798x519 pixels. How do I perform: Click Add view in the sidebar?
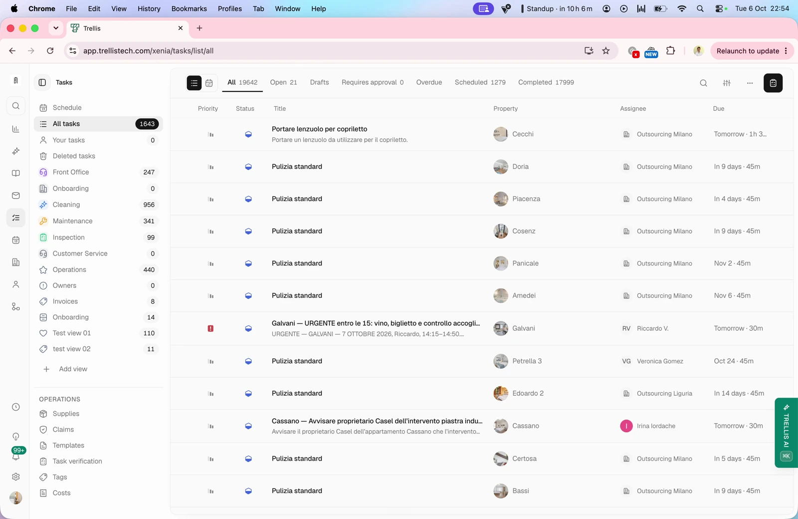(x=66, y=369)
